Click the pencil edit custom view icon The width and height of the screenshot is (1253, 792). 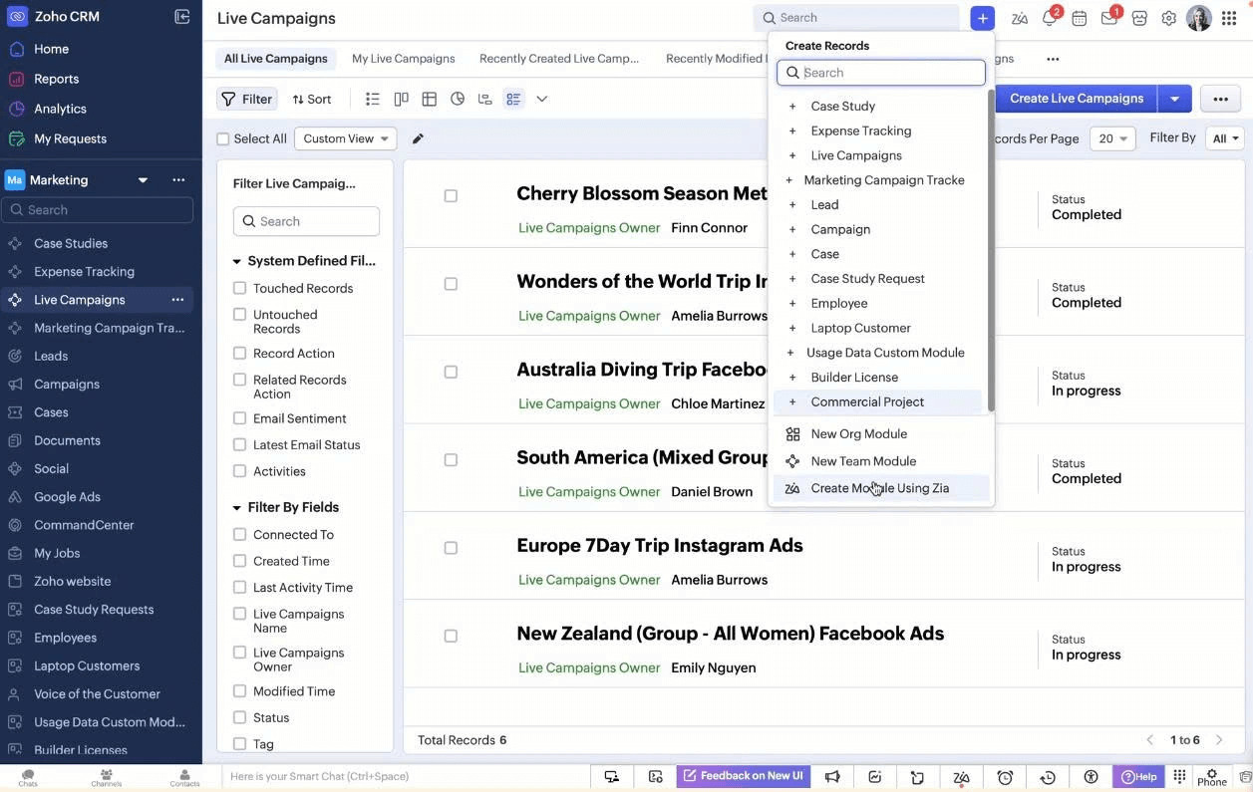418,138
